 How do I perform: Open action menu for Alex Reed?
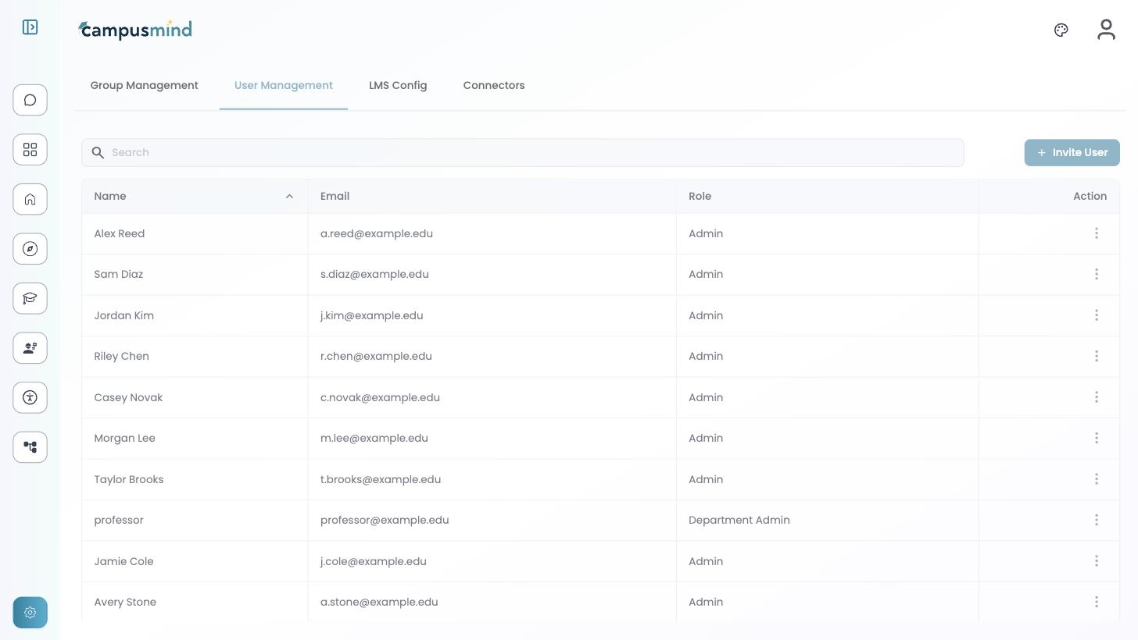tap(1097, 233)
